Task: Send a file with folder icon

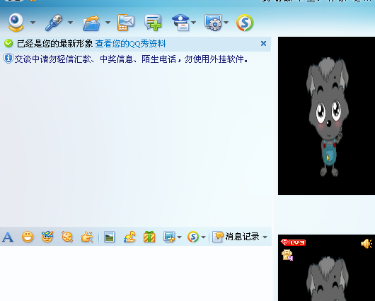Action: point(91,23)
